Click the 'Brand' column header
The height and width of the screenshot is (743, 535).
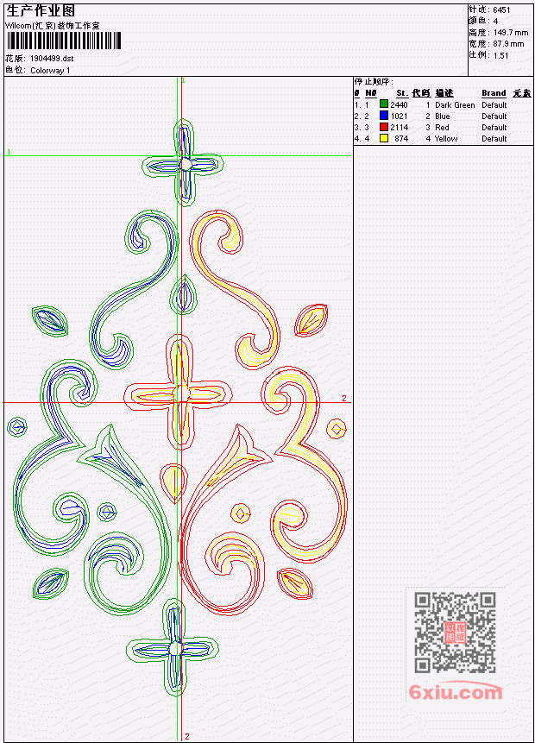click(x=494, y=93)
